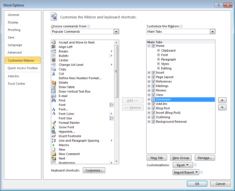The height and width of the screenshot is (191, 235).
Task: Expand the Blog Post tab node
Action: pos(149,108)
